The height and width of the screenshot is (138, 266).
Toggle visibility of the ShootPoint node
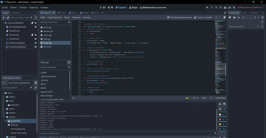(x=36, y=39)
